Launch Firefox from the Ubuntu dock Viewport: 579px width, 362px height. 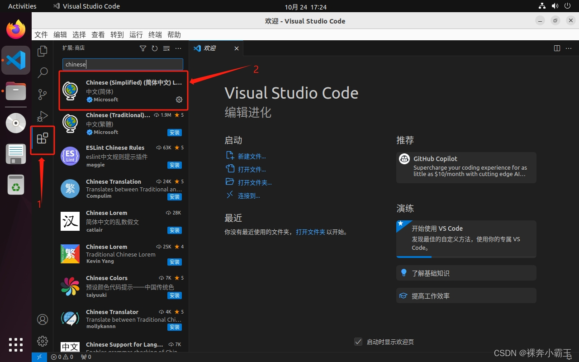point(15,29)
